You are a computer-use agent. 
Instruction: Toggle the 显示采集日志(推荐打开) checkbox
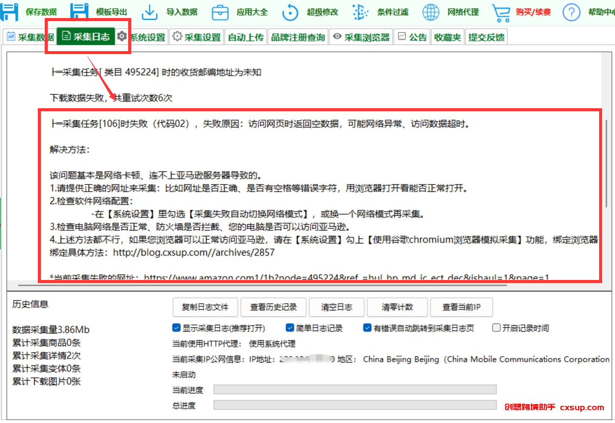pos(176,328)
